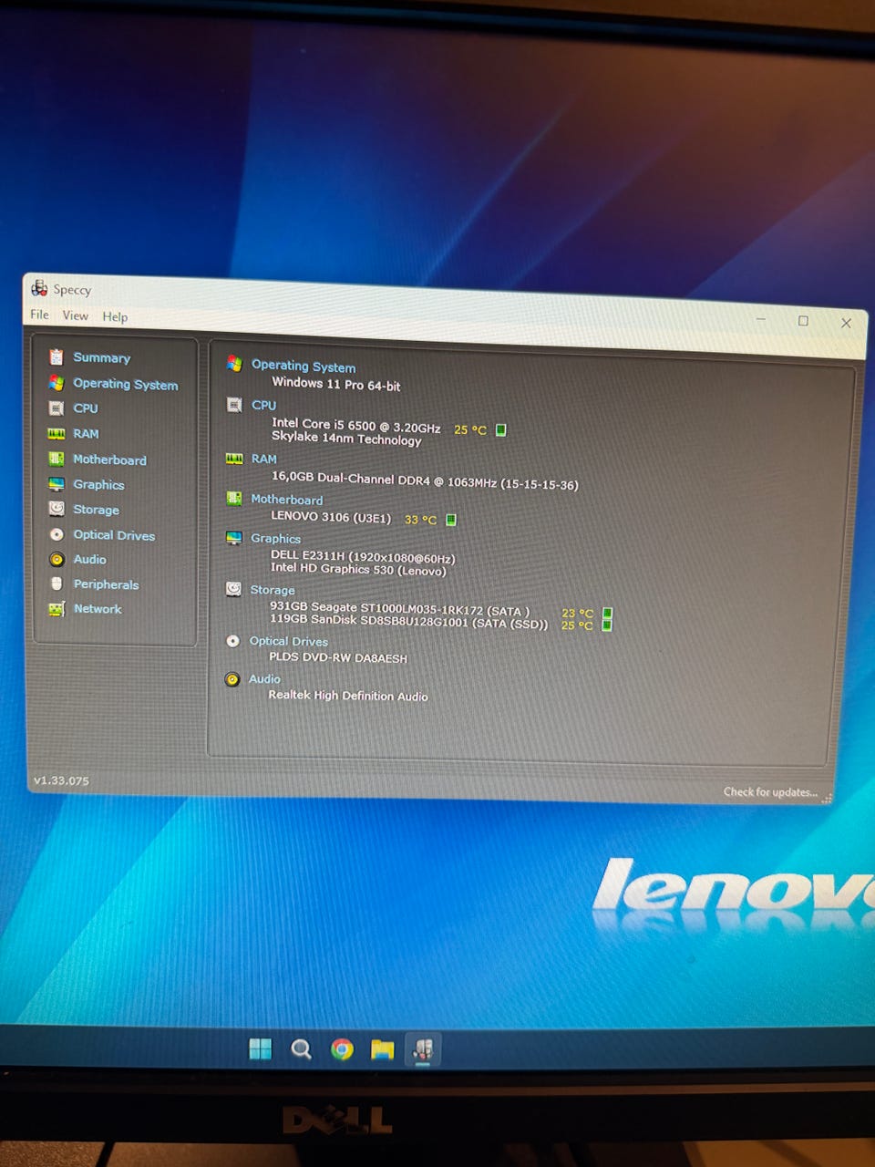Click the 119GB SanDisk SSD entry
The height and width of the screenshot is (1167, 875).
[409, 622]
